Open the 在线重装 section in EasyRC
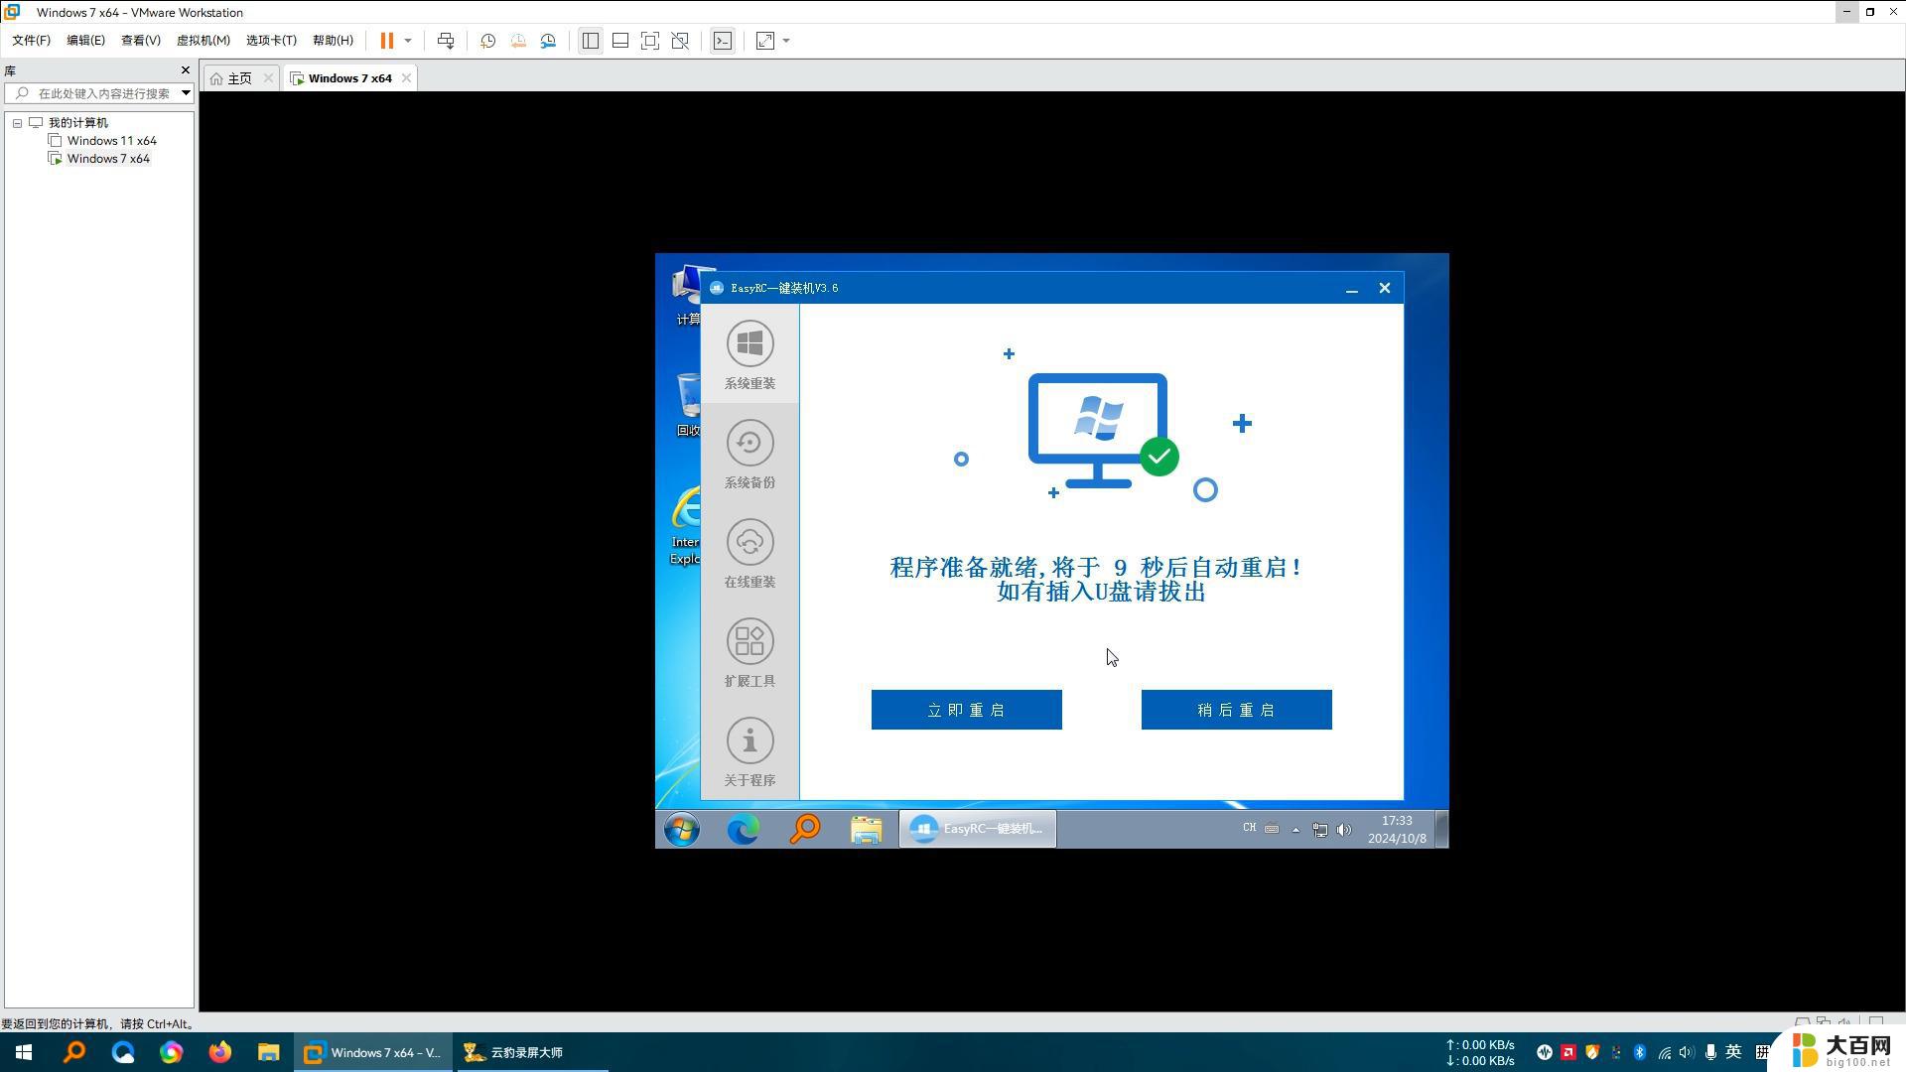 coord(749,553)
